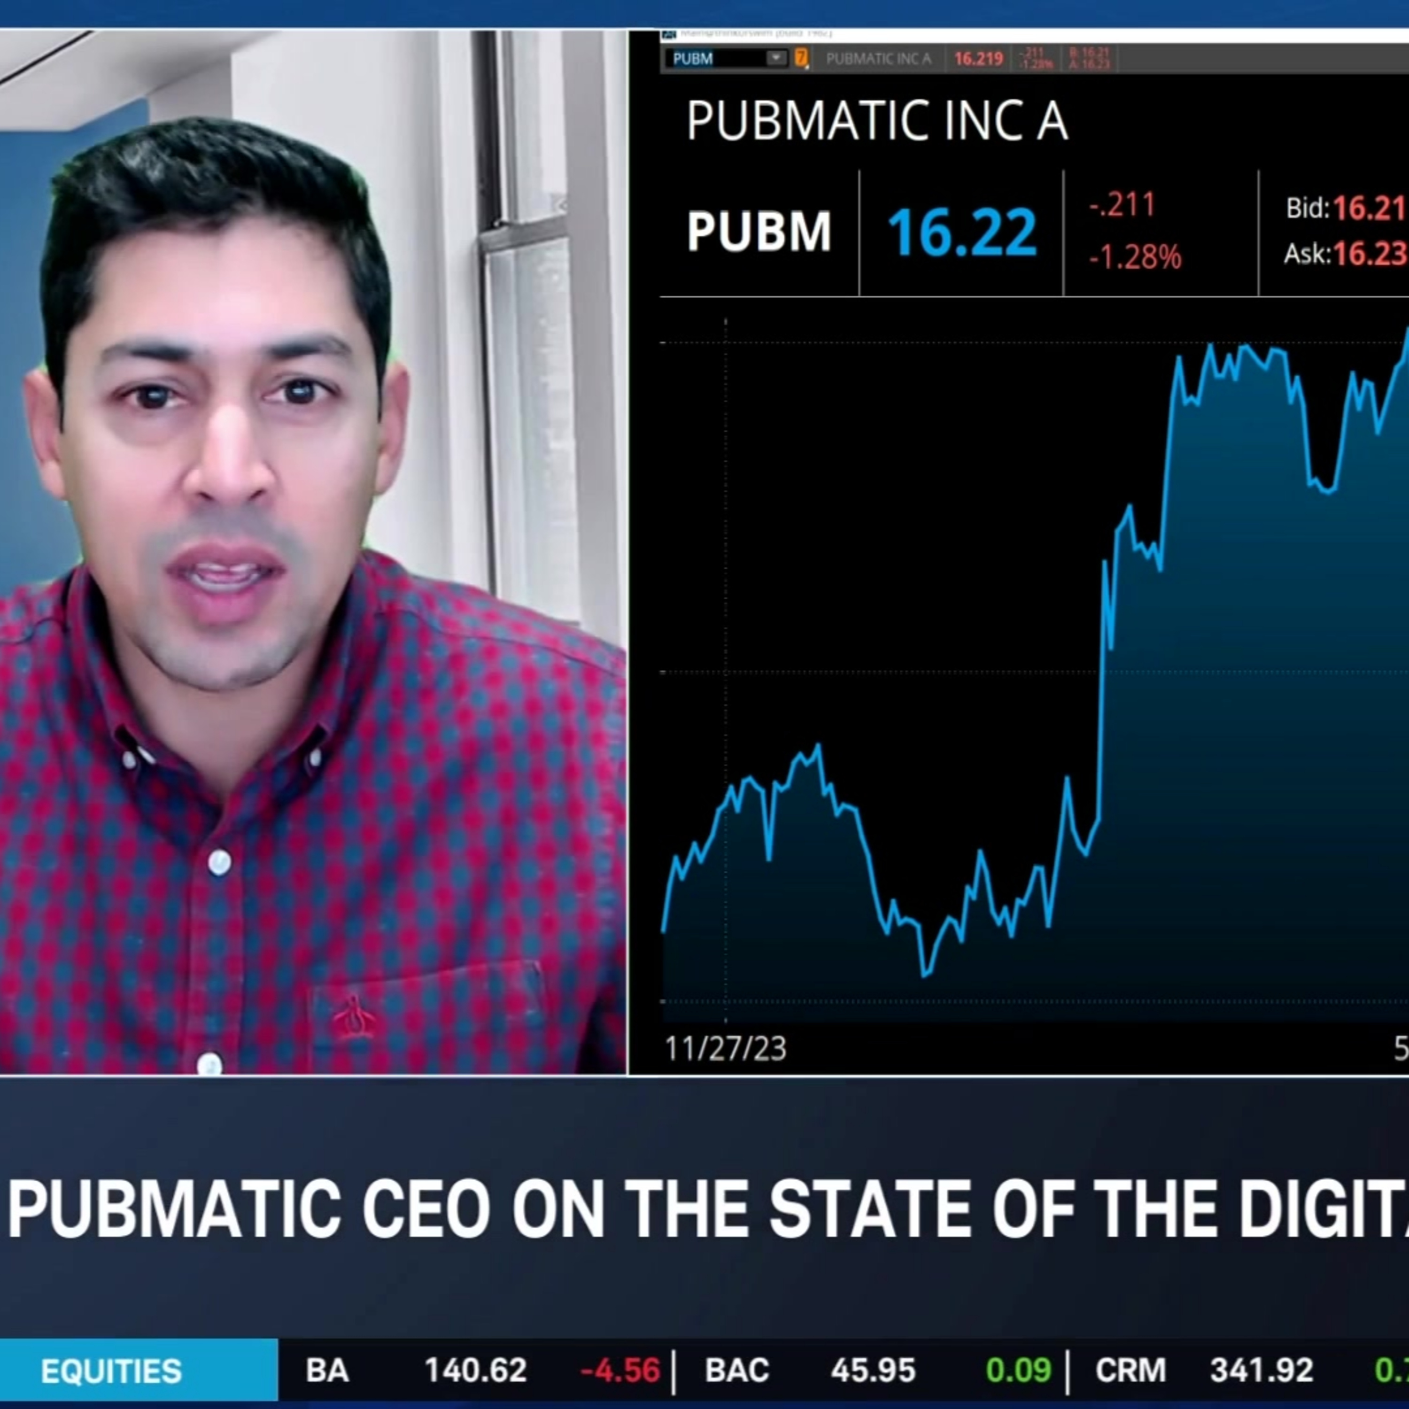Click the green 0.09 change for BAC
This screenshot has width=1409, height=1409.
(1018, 1371)
